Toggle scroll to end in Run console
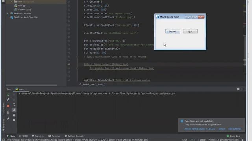Screen dimensions: 252x141 (14, 110)
